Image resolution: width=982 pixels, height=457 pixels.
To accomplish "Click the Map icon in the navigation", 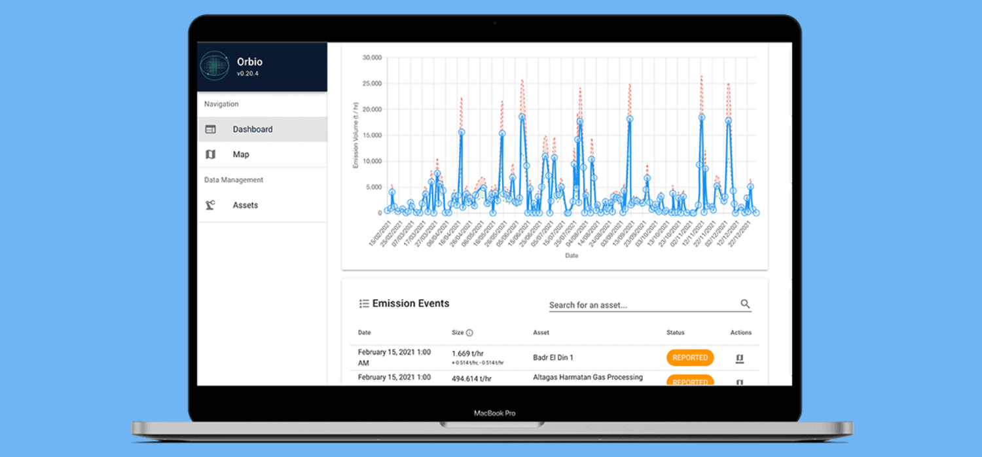I will 210,155.
